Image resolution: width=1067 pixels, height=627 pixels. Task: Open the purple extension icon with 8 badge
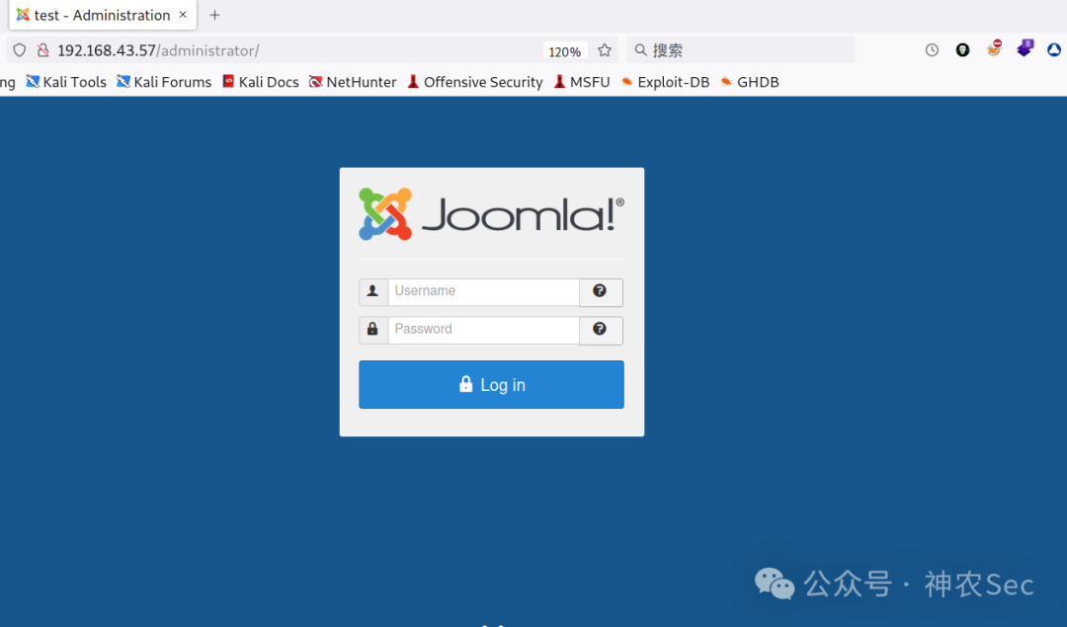1025,49
